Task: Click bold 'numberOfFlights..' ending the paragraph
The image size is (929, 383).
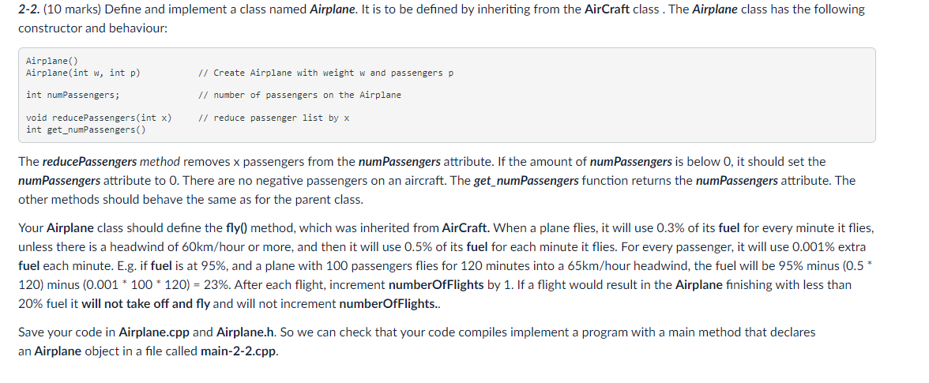Action: tap(389, 304)
